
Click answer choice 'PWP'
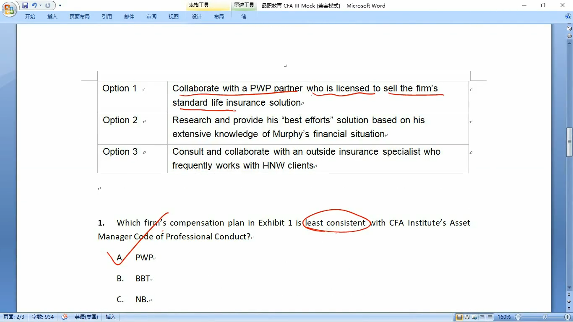tap(144, 257)
